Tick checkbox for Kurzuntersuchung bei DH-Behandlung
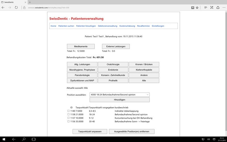Image resolution: width=227 pixels, height=142 pixels. tap(68, 118)
